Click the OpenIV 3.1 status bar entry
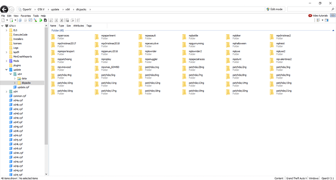 pyautogui.click(x=327, y=178)
